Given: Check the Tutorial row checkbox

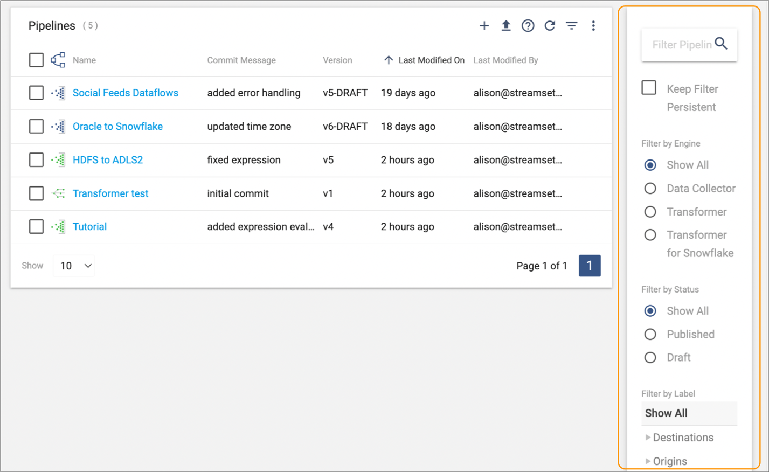Looking at the screenshot, I should [36, 226].
